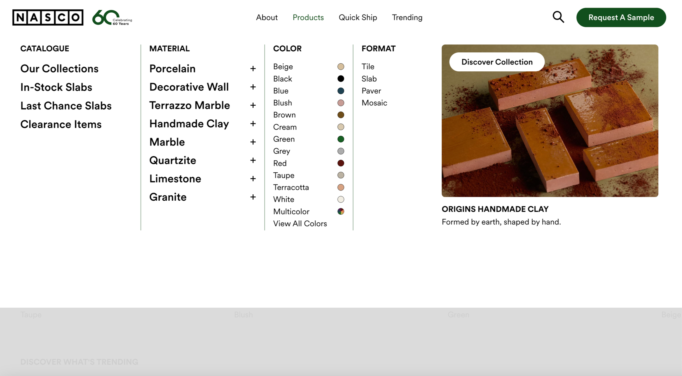
Task: Select the Mosaic format link
Action: (x=374, y=103)
